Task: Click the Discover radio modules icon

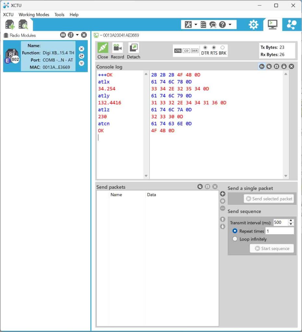Action: 23,24
